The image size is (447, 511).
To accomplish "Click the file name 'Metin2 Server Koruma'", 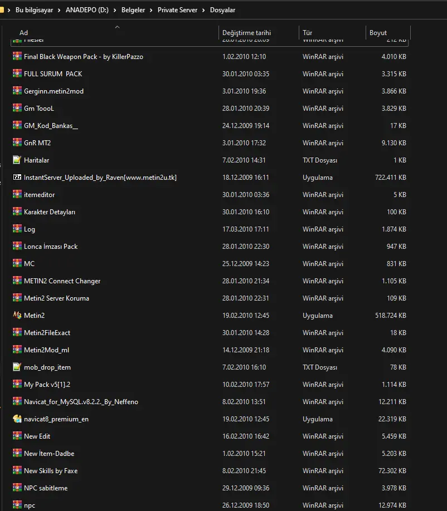I will [x=56, y=298].
